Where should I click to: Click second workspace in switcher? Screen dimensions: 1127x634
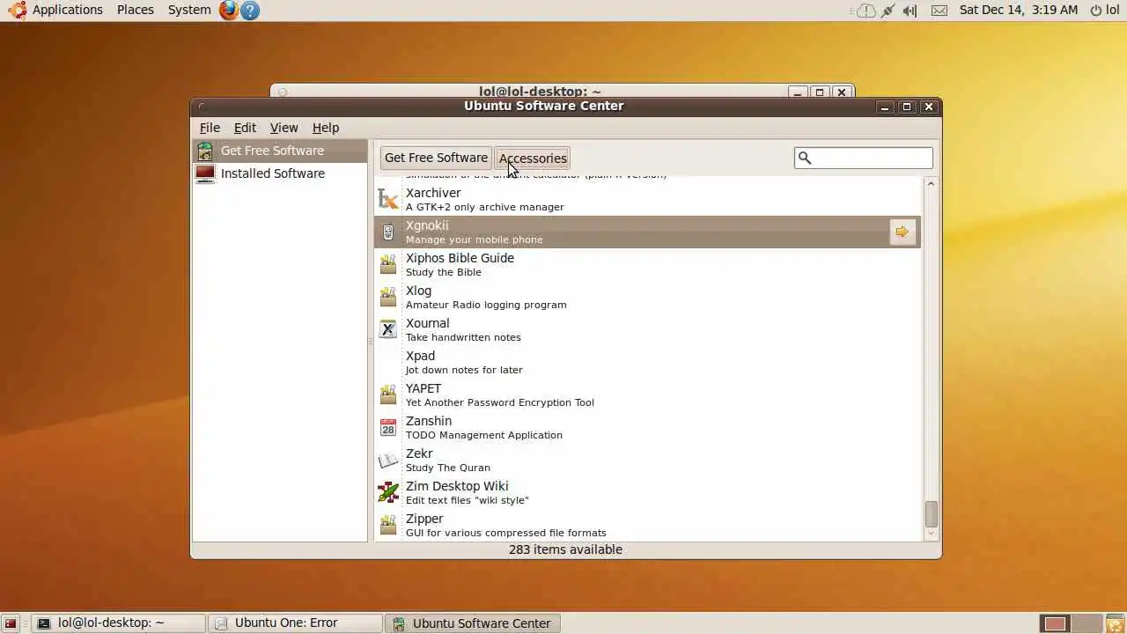pyautogui.click(x=1086, y=623)
